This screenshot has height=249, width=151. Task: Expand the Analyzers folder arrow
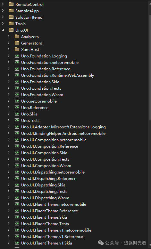[9, 36]
